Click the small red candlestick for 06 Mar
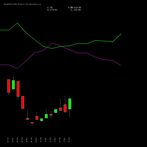147x147 pixels. coord(32,123)
